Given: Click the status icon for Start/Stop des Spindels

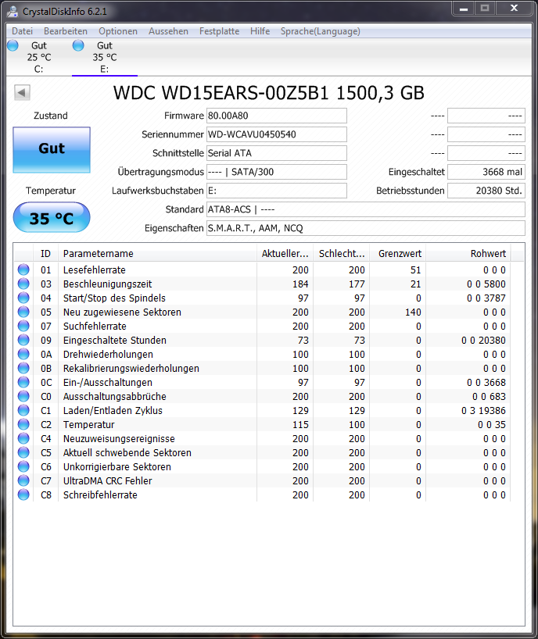Looking at the screenshot, I should point(23,298).
